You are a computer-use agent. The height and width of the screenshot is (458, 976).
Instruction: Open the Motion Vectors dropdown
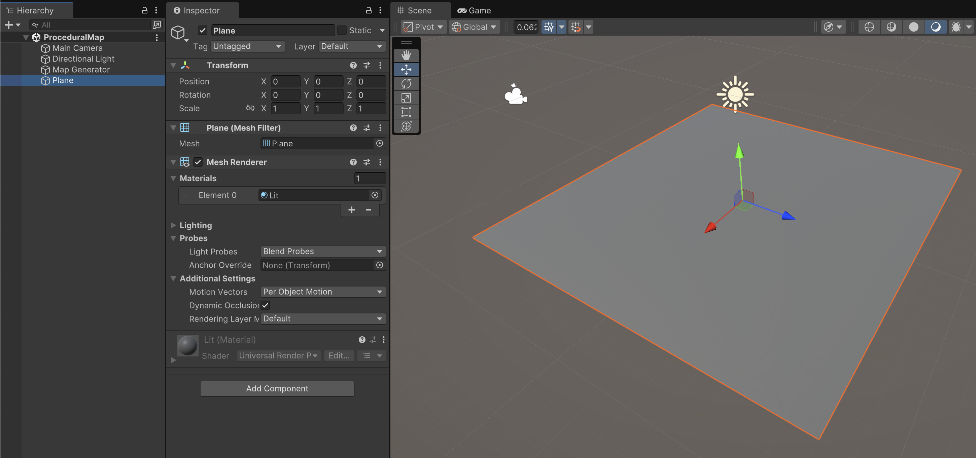(323, 292)
